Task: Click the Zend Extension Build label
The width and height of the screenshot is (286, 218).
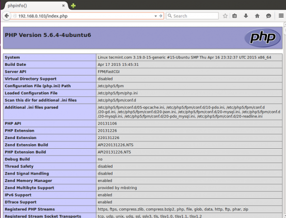Action: coord(26,145)
